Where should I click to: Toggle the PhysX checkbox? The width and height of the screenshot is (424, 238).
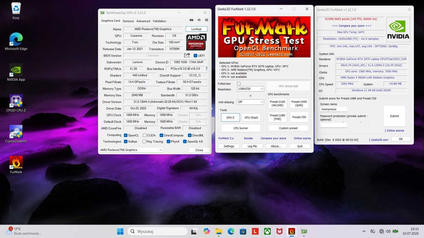(168, 142)
